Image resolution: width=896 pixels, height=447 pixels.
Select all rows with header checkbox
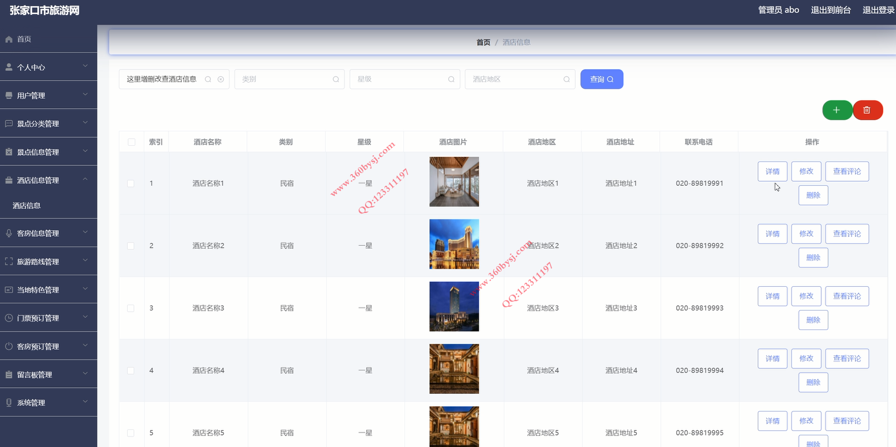click(131, 142)
